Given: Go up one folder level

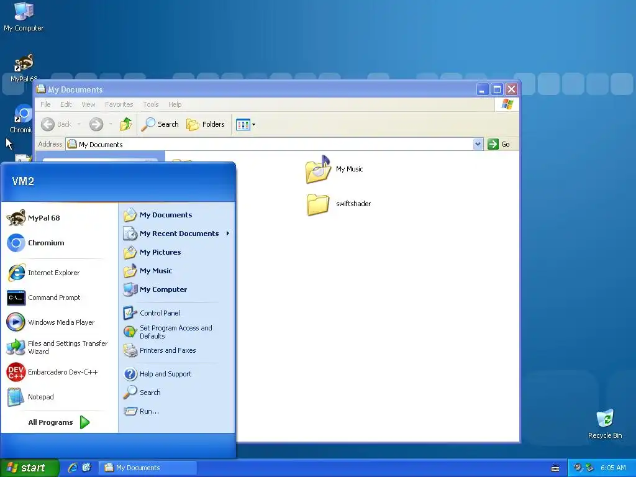Looking at the screenshot, I should click(x=126, y=124).
